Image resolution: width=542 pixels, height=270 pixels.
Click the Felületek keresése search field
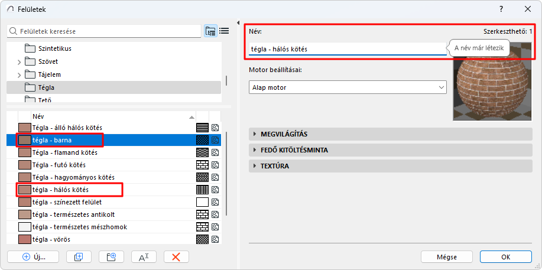[x=106, y=31]
